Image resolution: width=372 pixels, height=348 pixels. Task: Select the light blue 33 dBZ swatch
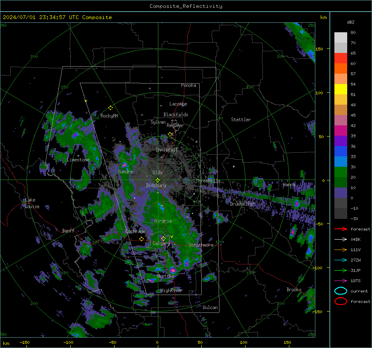click(341, 161)
